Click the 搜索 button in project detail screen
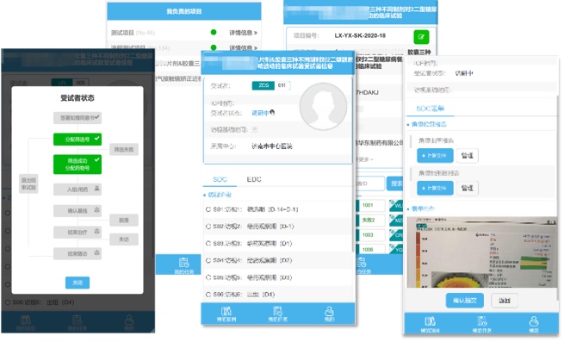This screenshot has width=564, height=342. 395,183
